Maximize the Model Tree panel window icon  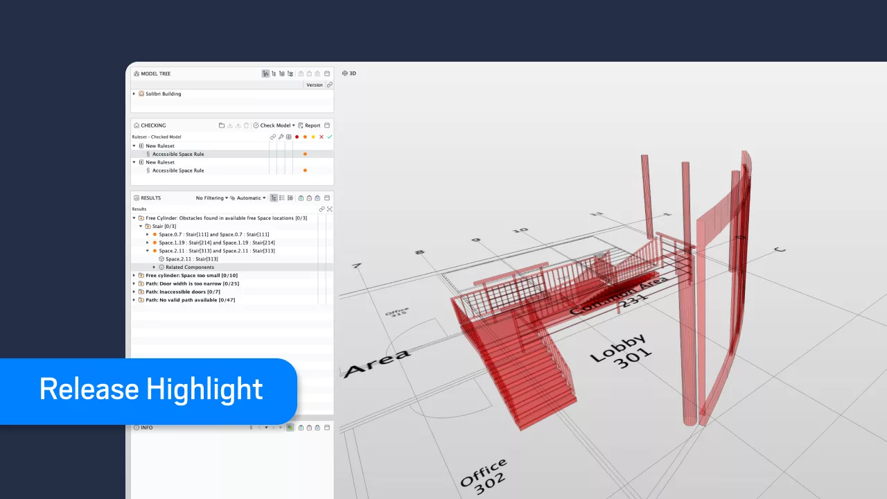click(327, 73)
